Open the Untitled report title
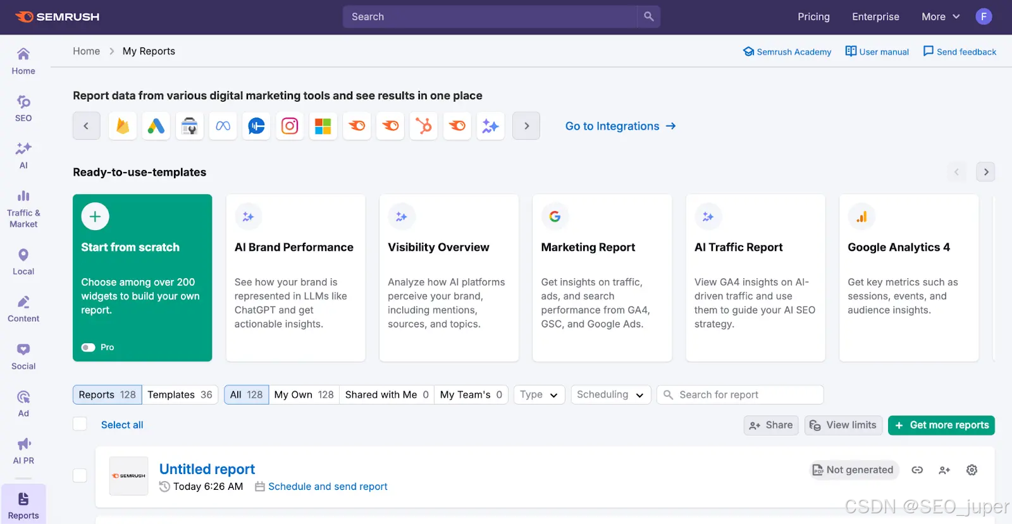Image resolution: width=1012 pixels, height=524 pixels. point(207,469)
